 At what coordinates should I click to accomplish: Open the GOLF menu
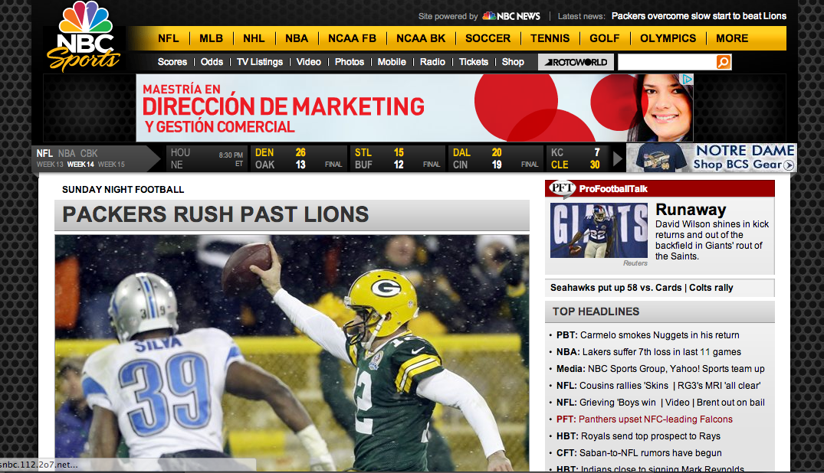coord(604,38)
